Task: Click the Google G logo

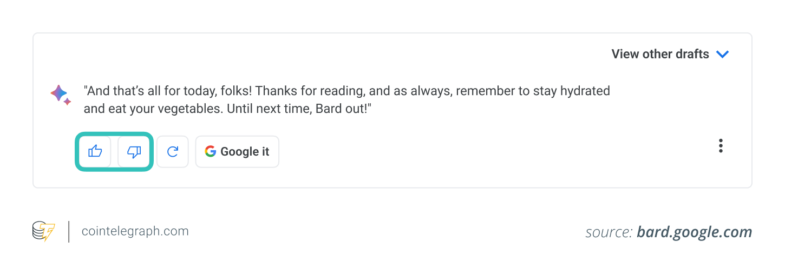Action: (211, 151)
